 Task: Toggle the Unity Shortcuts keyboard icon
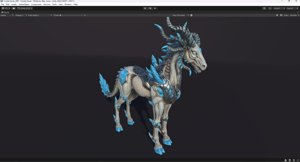pos(281,15)
